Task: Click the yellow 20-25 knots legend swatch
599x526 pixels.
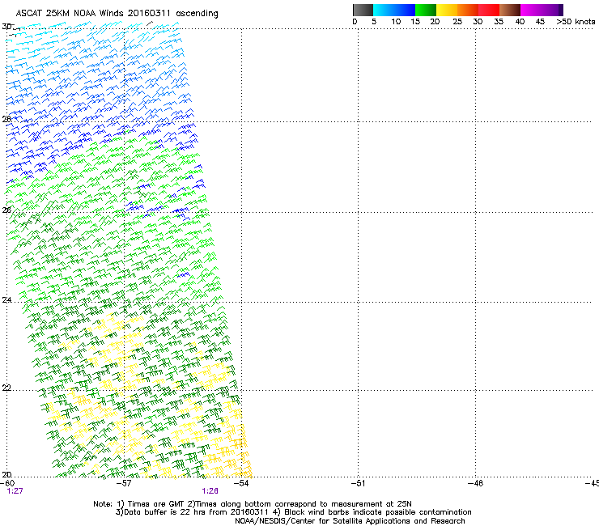Action: click(447, 10)
